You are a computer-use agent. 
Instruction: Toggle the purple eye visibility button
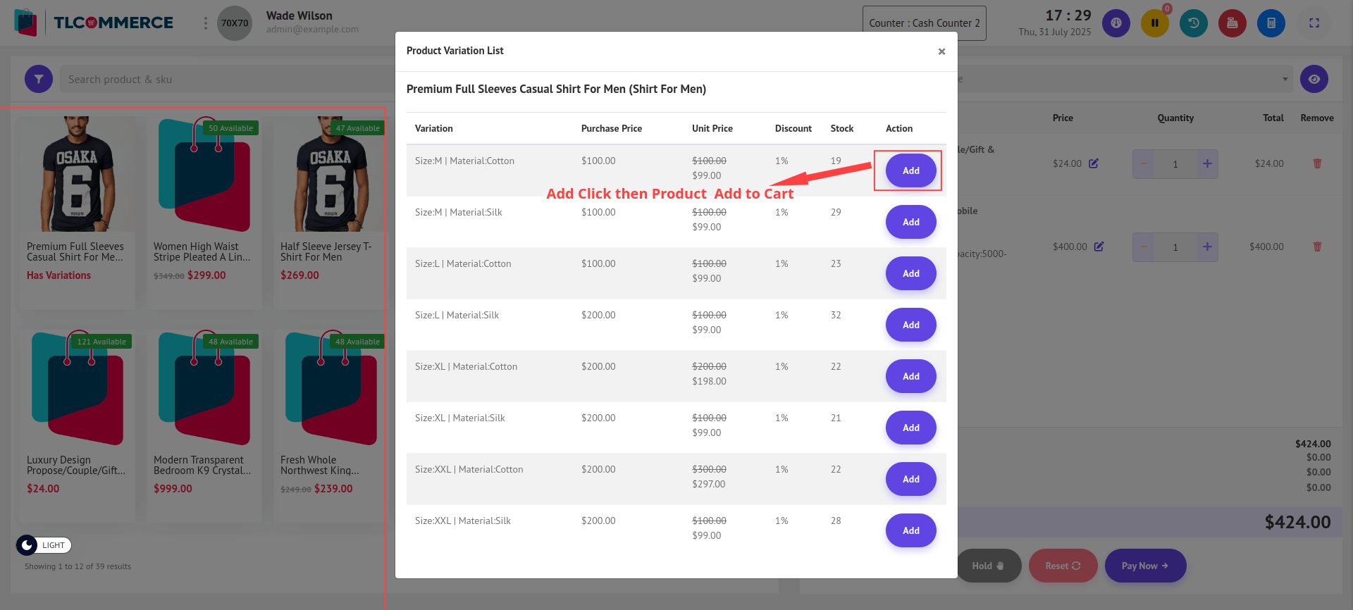(x=1314, y=80)
